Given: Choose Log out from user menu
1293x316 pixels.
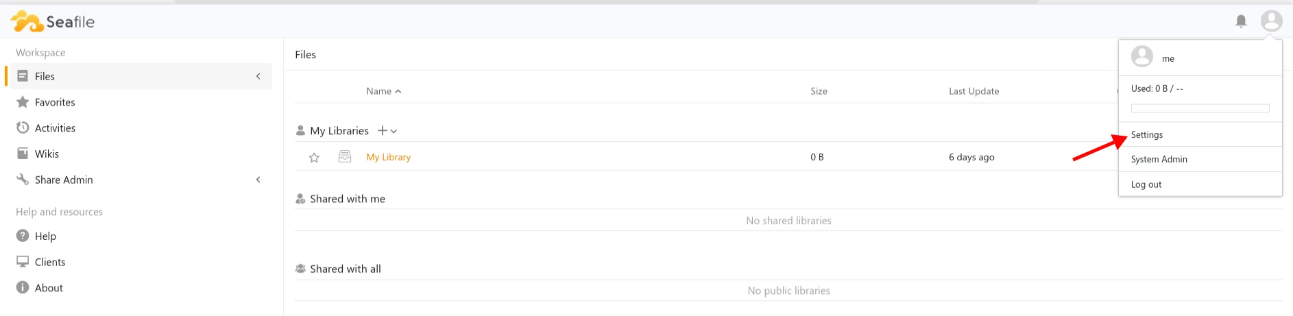Looking at the screenshot, I should click(1146, 185).
